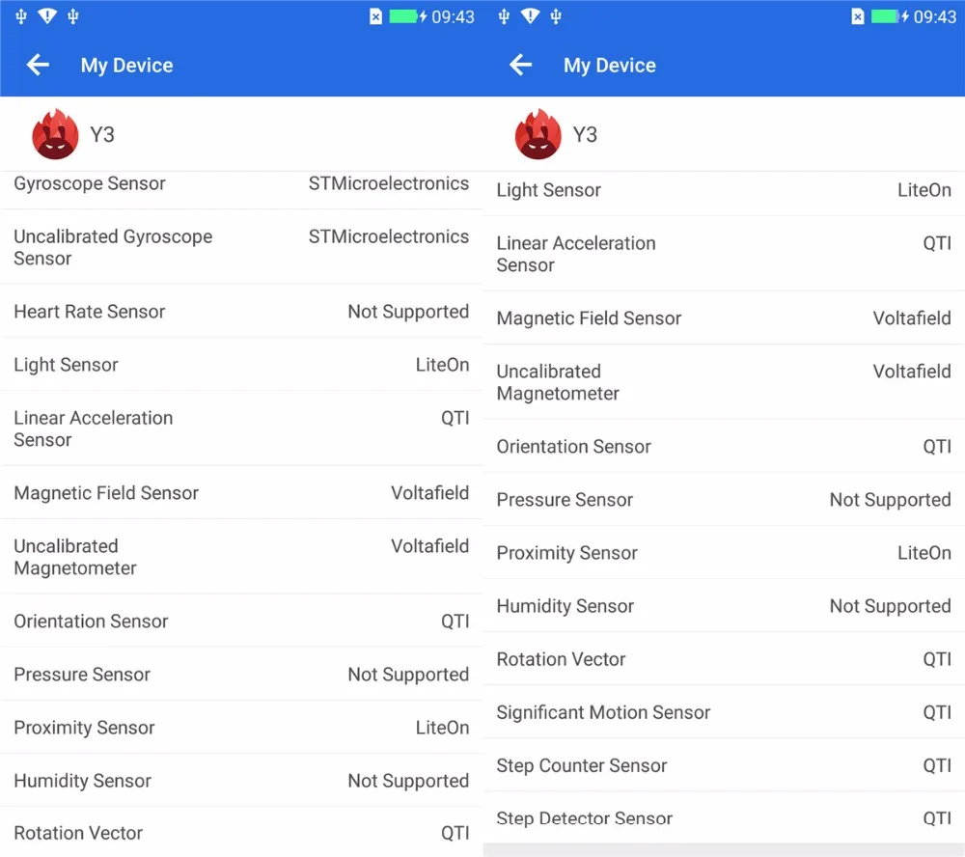Tap the right panel's Pressure Sensor row
This screenshot has height=857, width=965.
(x=724, y=499)
